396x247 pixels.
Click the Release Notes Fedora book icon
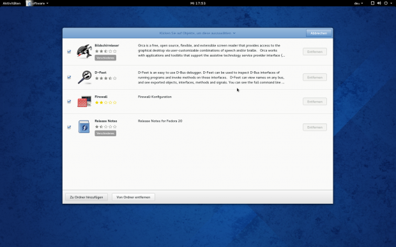(x=84, y=127)
